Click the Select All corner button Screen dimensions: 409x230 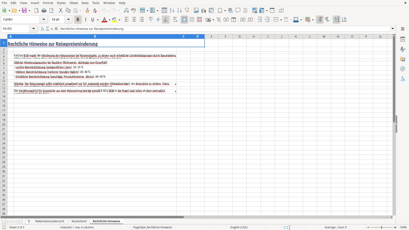pos(4,36)
